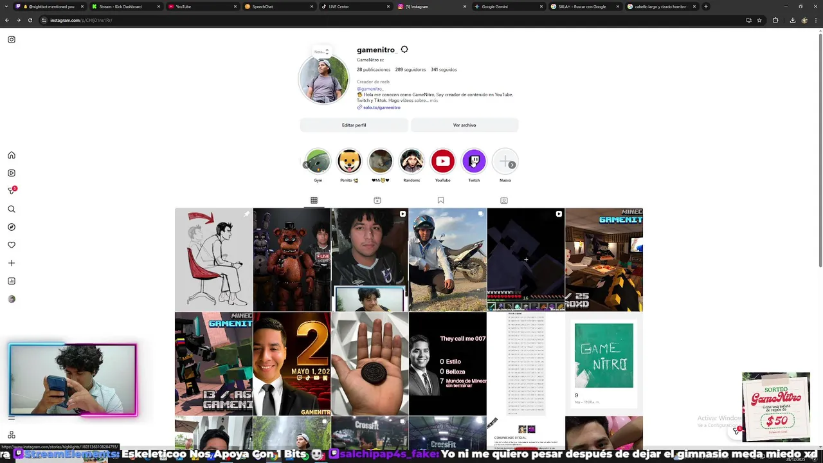Open the Search magnifier in sidebar
The height and width of the screenshot is (463, 823).
[12, 209]
